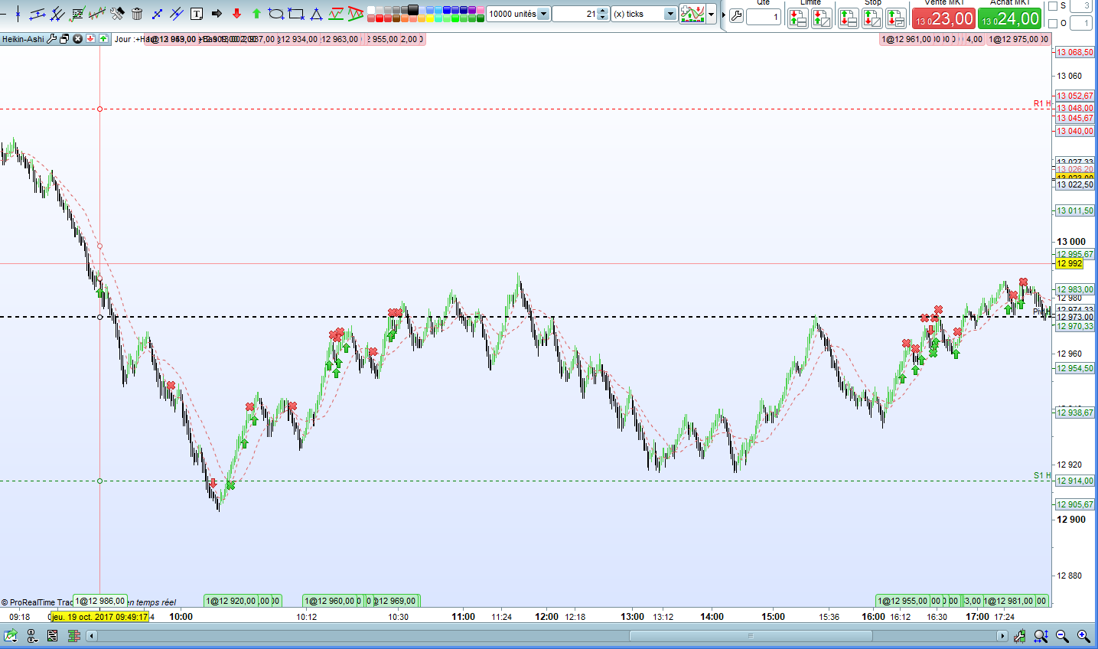
Task: Click the green up arrow panel icon
Action: [x=103, y=39]
